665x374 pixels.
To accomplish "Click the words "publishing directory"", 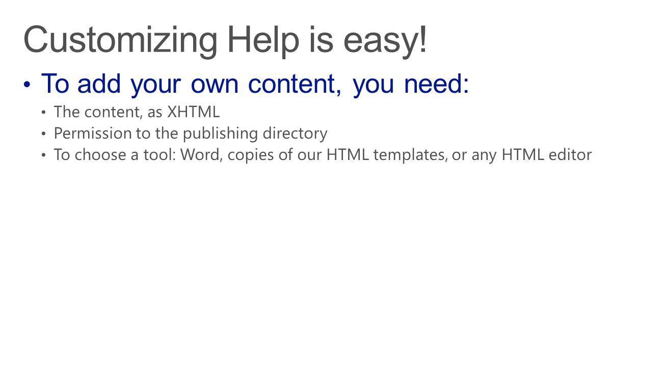I will point(255,133).
